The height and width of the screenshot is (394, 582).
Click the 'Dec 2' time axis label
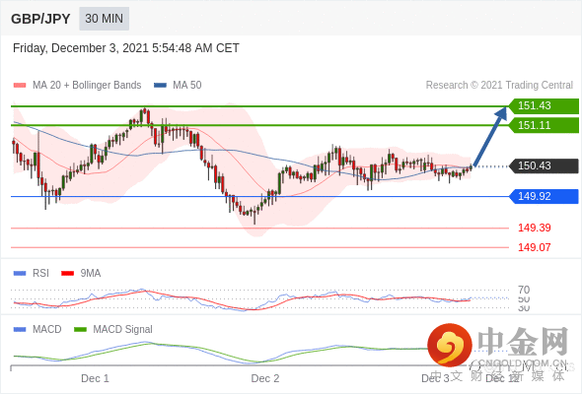265,378
